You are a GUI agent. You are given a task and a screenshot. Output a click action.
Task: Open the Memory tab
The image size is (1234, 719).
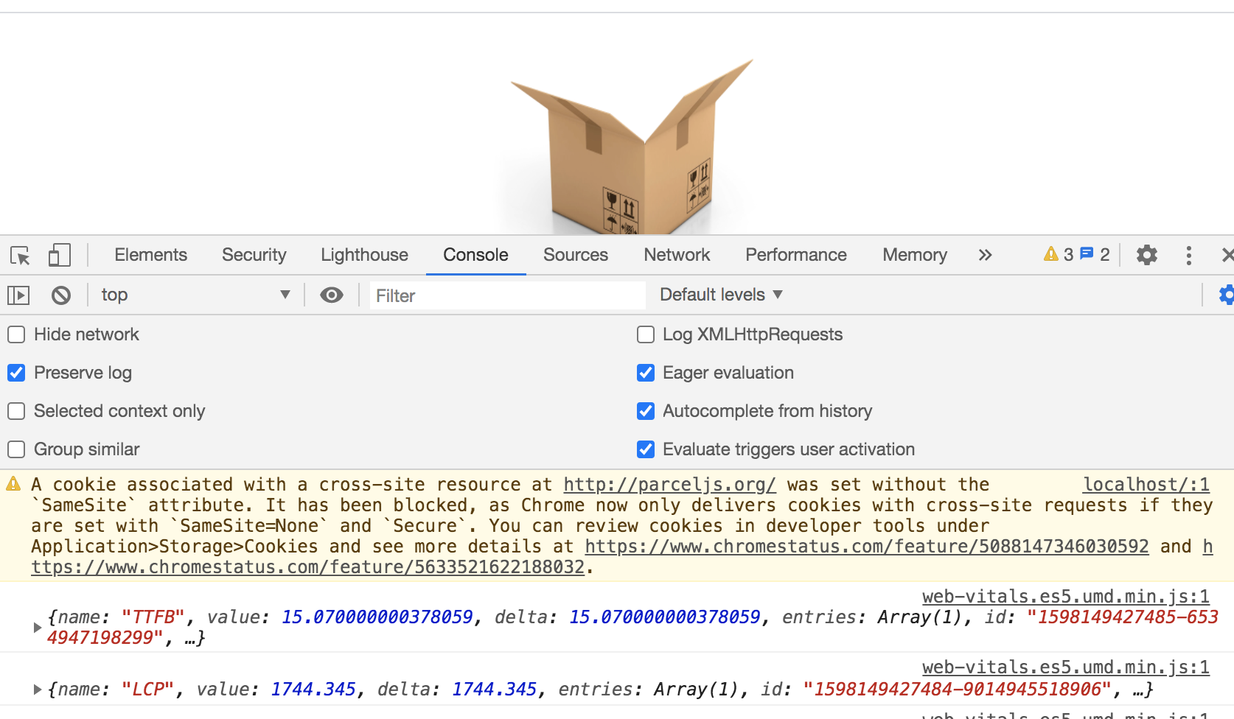click(915, 255)
